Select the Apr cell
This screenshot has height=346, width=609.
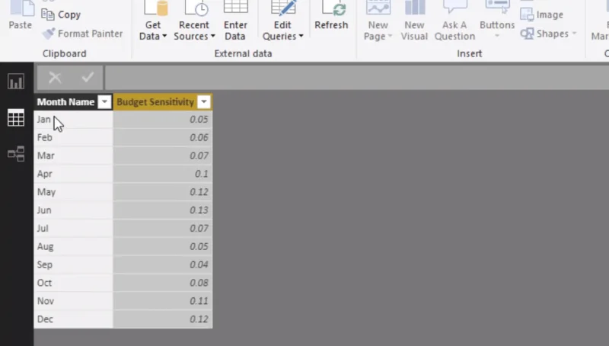73,174
